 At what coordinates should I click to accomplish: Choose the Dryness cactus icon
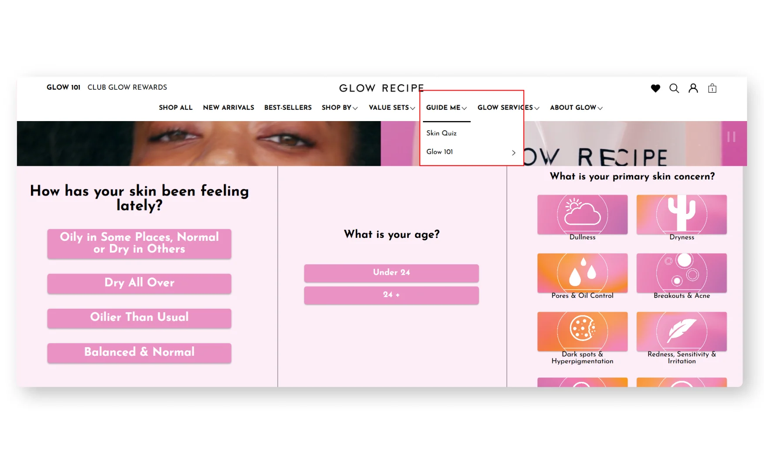pos(682,214)
